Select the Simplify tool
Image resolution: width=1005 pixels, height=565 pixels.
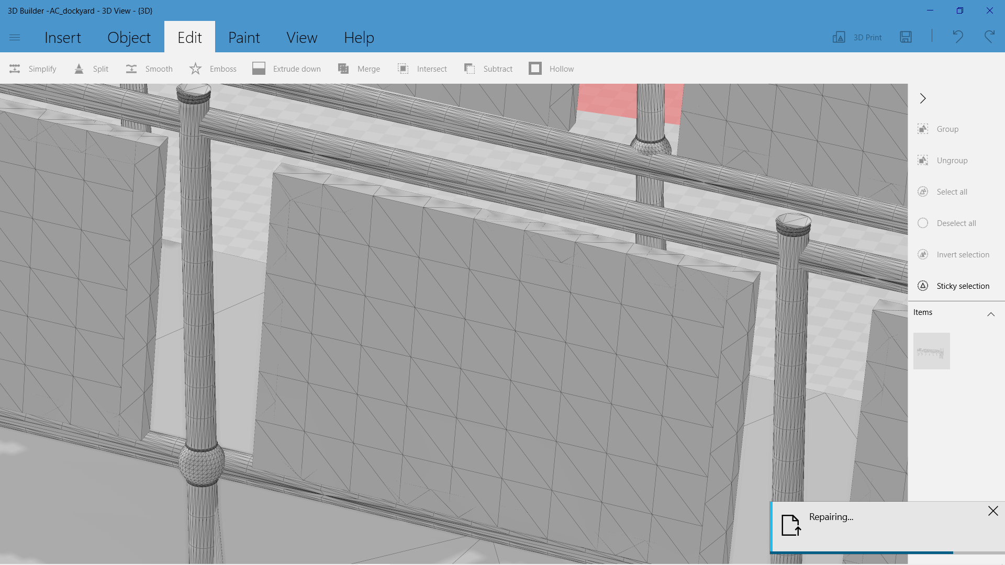click(32, 69)
